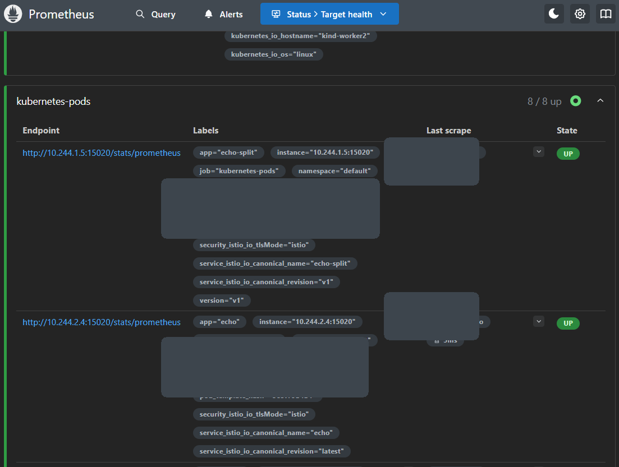619x467 pixels.
Task: Open documentation book icon
Action: pos(606,14)
